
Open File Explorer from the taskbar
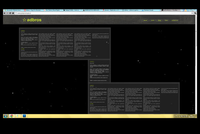tap(18, 116)
